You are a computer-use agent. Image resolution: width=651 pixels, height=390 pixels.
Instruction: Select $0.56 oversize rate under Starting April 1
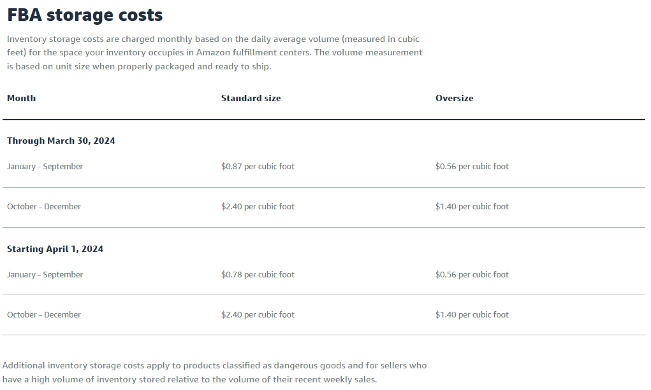[x=472, y=275]
